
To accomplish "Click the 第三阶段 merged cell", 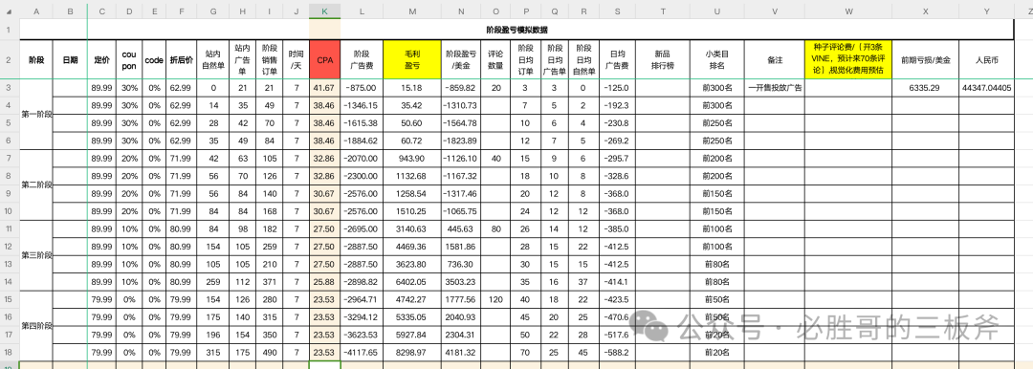I will point(36,255).
